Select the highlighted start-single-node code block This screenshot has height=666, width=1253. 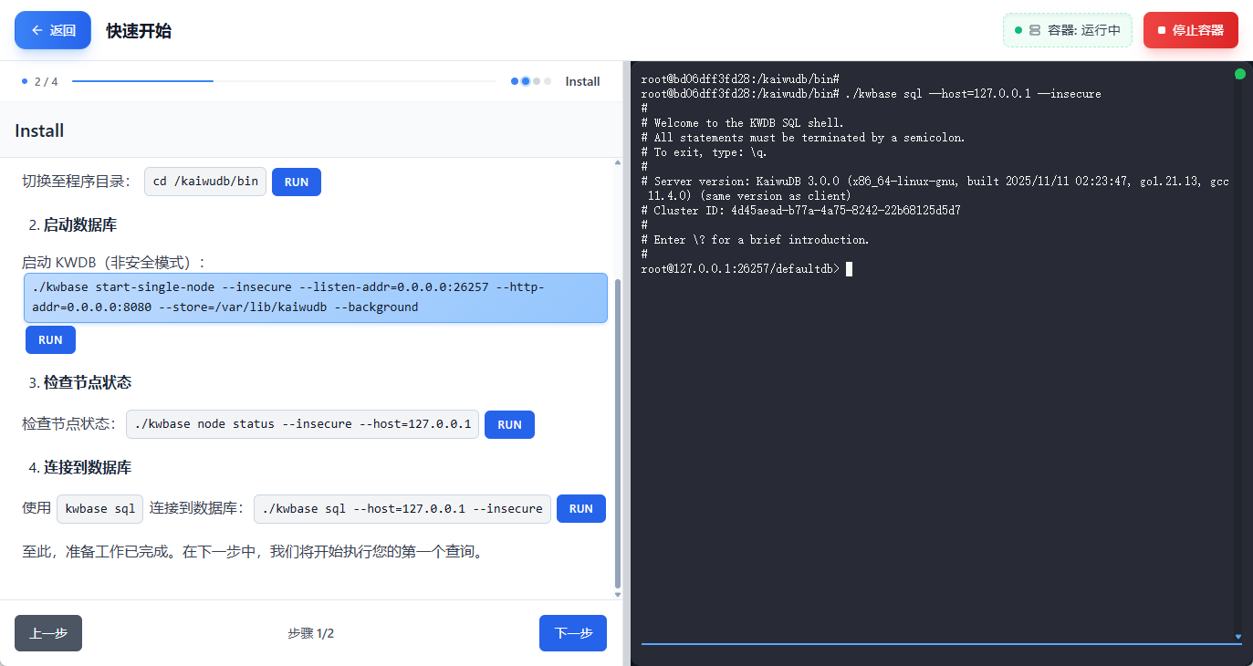(x=316, y=297)
